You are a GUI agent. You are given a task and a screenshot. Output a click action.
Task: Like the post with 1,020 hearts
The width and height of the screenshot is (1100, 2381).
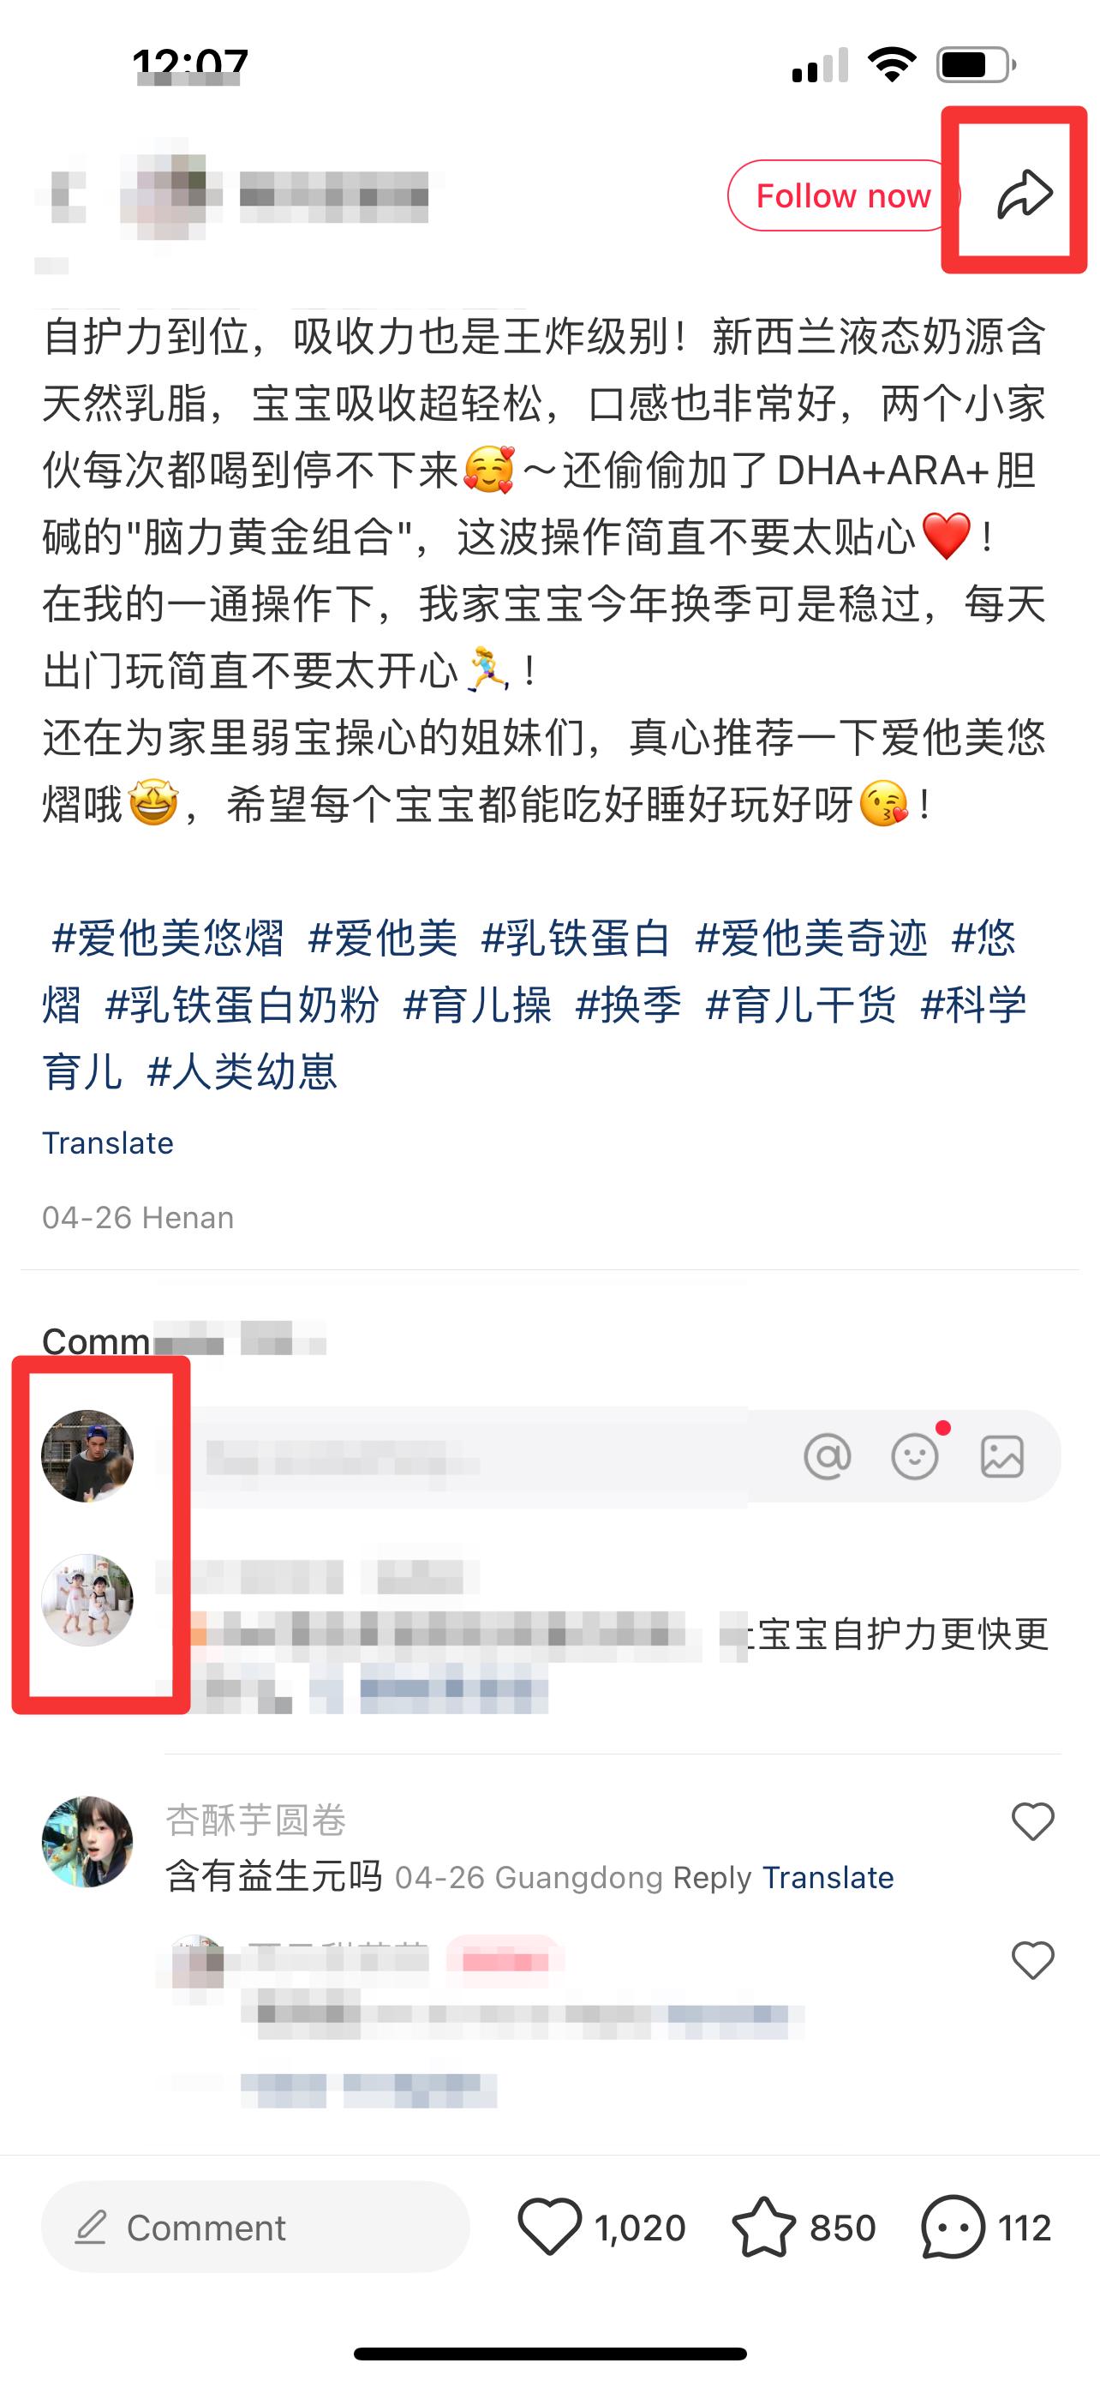(602, 2228)
